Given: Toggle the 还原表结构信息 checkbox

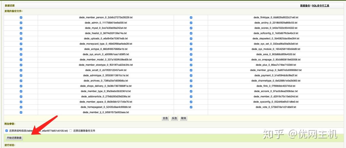Looking at the screenshot, I should (7, 131).
